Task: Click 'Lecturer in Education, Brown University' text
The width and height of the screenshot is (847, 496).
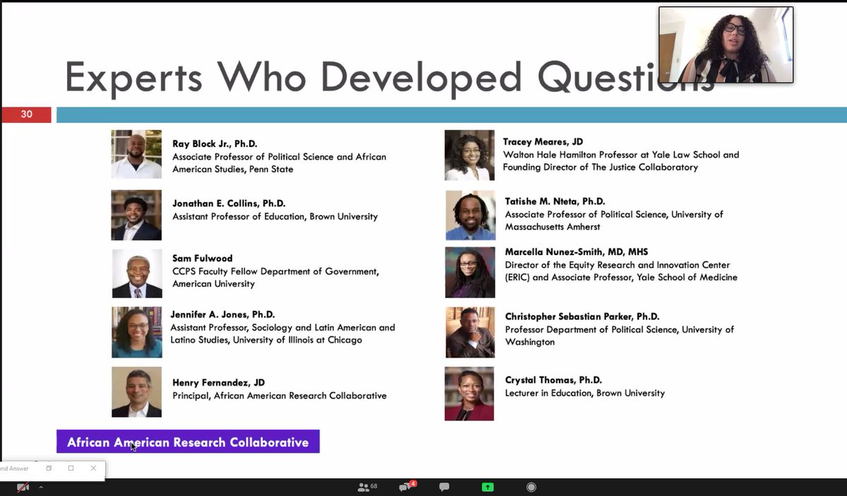Action: 584,394
